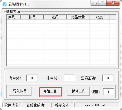Minimize the 云购晒米 window
Viewport: 122px width, 110px height.
coord(95,3)
